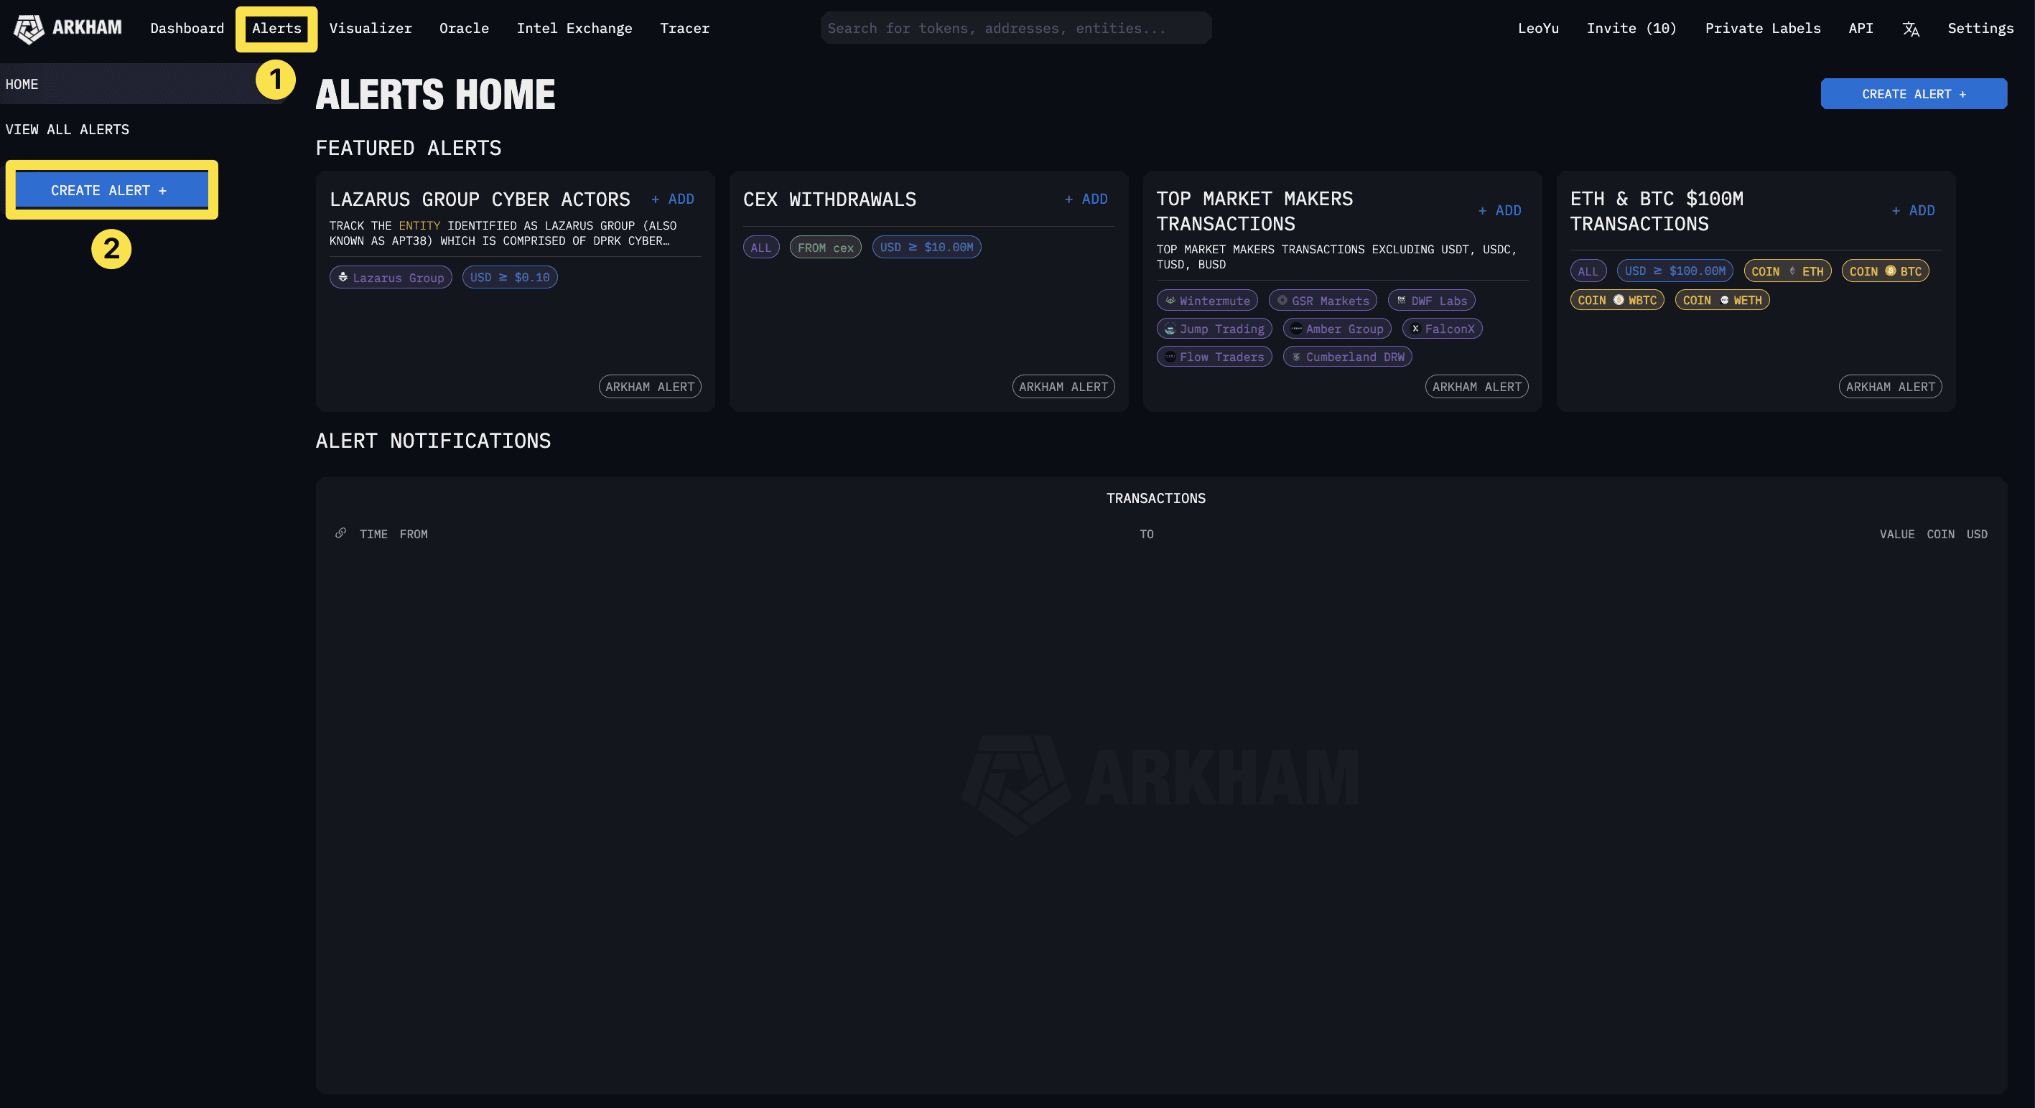Click the LAZARUS GROUP CYBER ACTORS card title
Image resolution: width=2035 pixels, height=1108 pixels.
point(480,199)
